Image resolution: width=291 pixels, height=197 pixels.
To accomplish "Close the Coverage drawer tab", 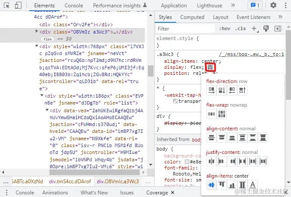I will coord(173,193).
